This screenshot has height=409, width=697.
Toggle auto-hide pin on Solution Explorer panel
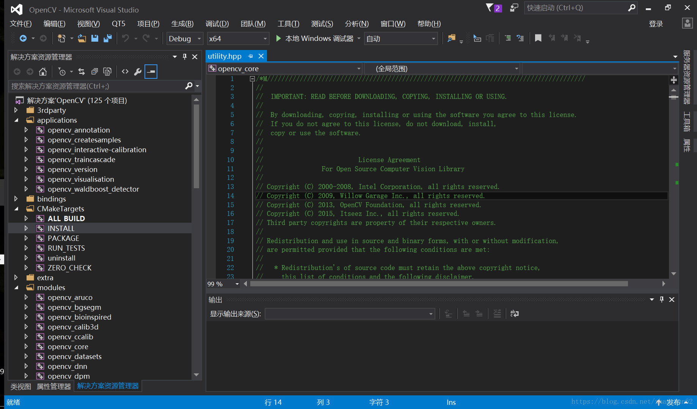pos(185,57)
